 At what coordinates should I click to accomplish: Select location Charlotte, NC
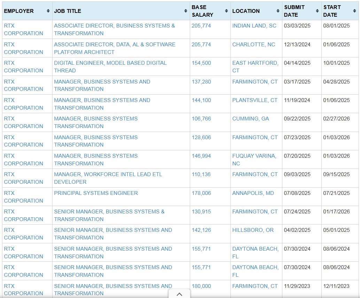point(253,45)
